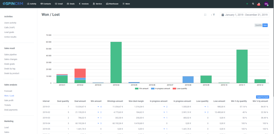This screenshot has height=134, width=274.
Task: Open the More menu
Action: tap(126, 4)
